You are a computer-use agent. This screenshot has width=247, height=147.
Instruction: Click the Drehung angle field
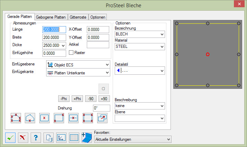coord(101,108)
